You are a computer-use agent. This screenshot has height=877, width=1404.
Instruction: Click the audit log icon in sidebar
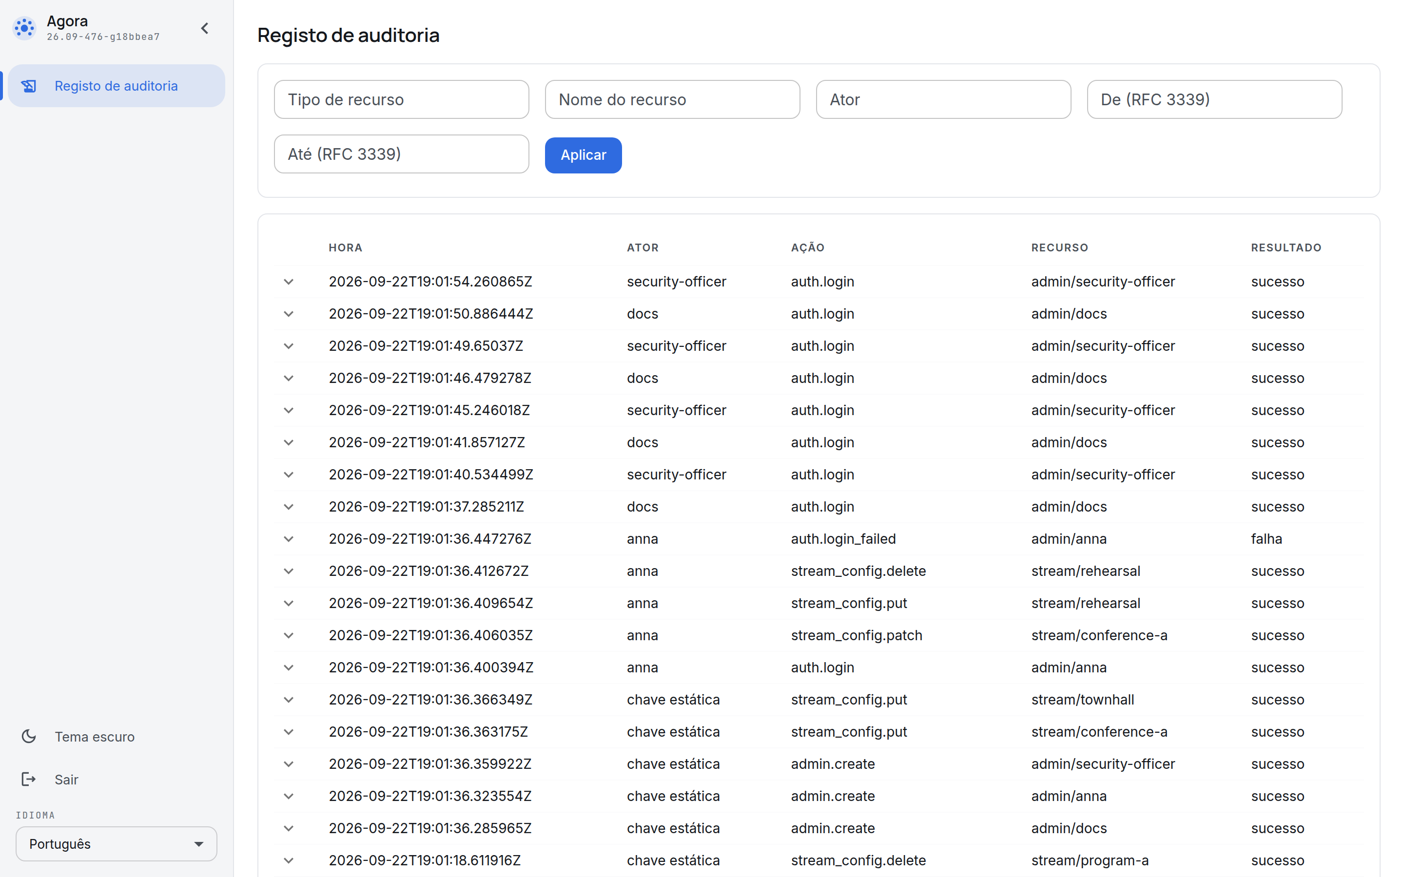pyautogui.click(x=28, y=86)
